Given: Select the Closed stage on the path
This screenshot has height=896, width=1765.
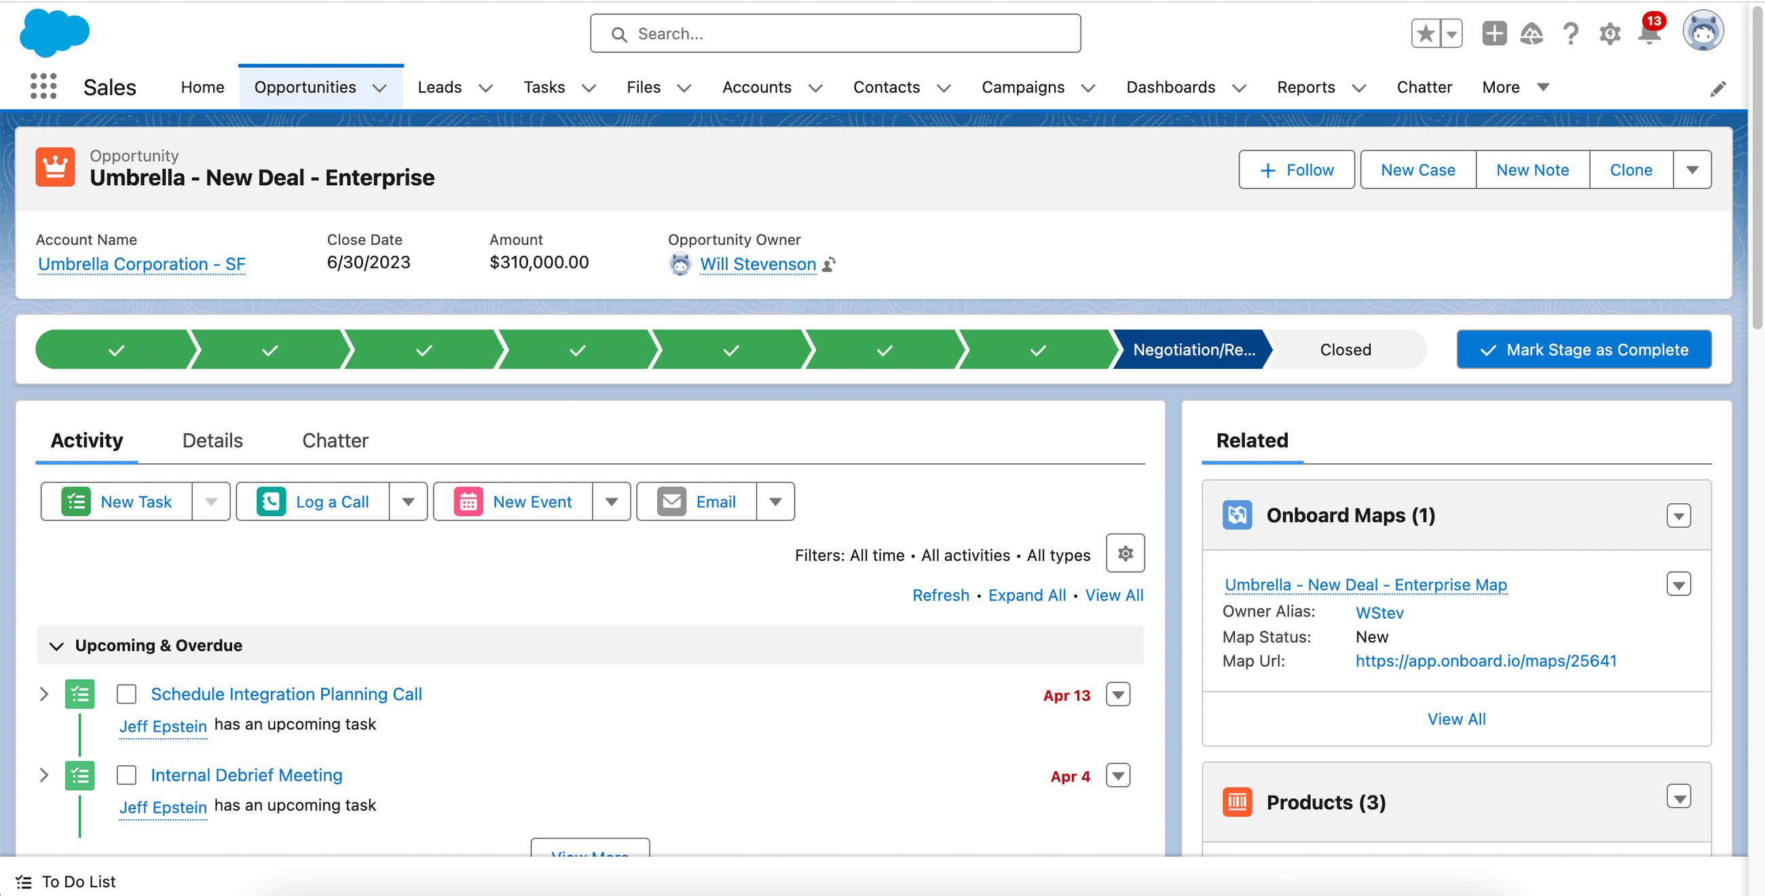Looking at the screenshot, I should (1344, 349).
